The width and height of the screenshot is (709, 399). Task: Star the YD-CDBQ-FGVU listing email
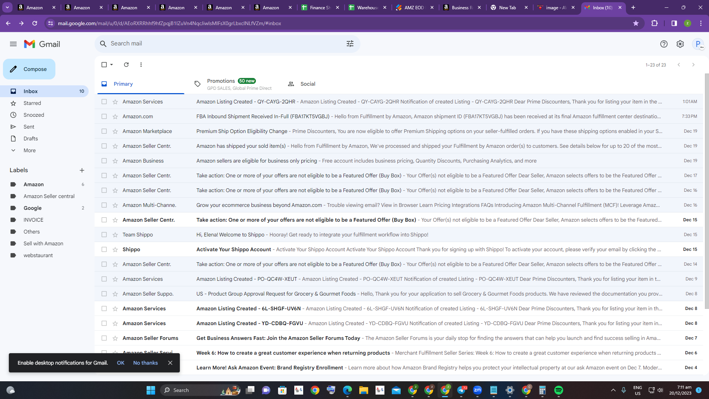coord(115,323)
